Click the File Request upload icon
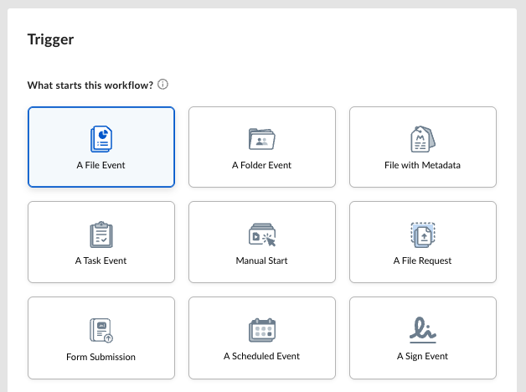Screen dimensions: 526x392 (x=422, y=235)
